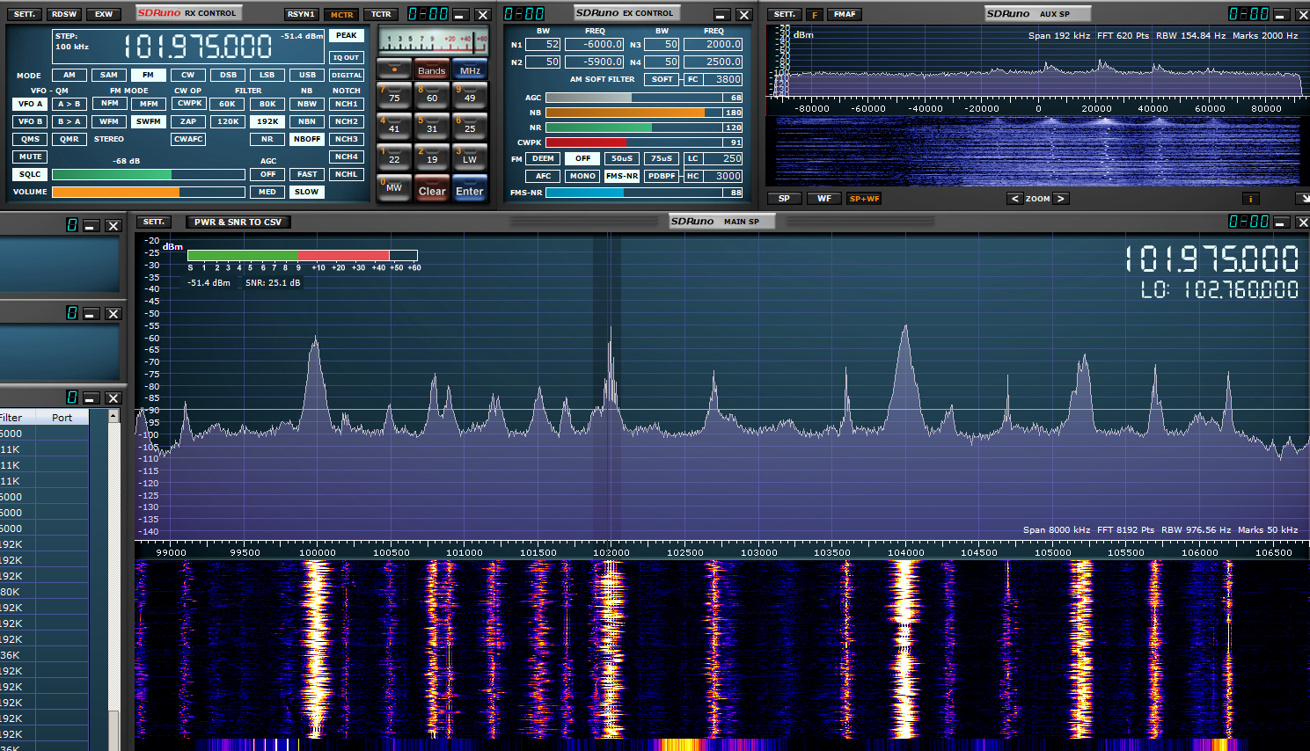Switch AUX SP to the WF view

(824, 199)
